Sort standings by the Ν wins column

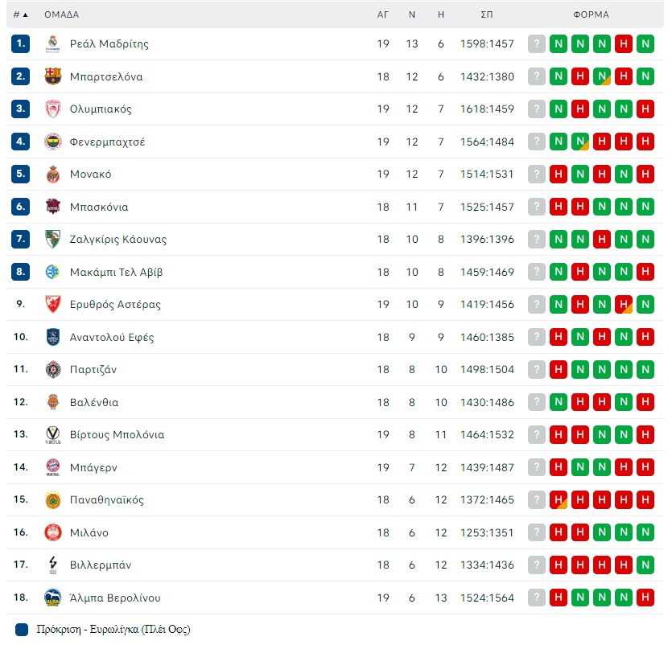pos(412,14)
